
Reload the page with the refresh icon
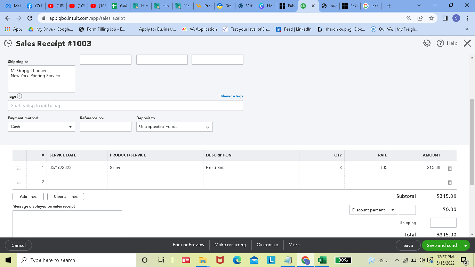(x=30, y=18)
